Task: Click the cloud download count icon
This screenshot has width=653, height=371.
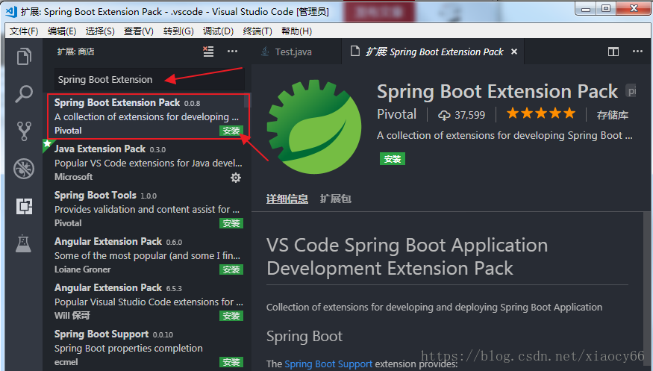Action: point(444,115)
